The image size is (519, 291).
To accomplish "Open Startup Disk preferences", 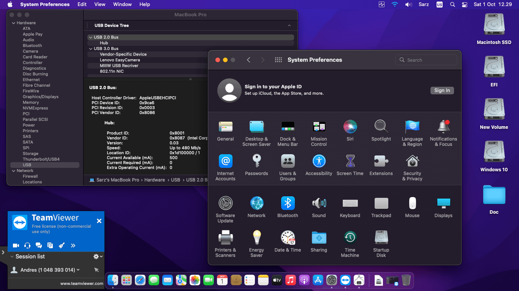I will (381, 244).
